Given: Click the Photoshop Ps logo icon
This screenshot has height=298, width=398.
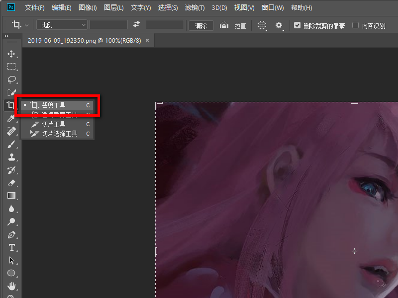Looking at the screenshot, I should point(10,7).
